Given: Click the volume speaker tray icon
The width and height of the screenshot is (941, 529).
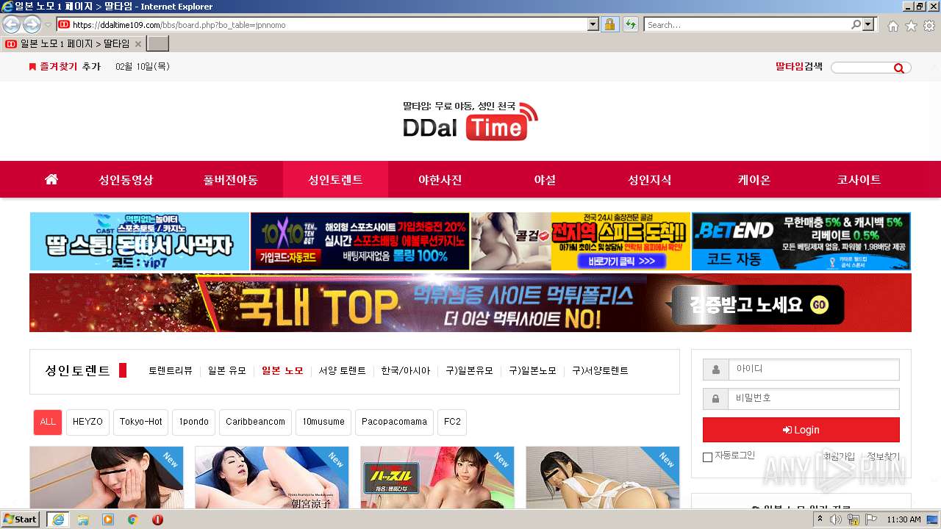Looking at the screenshot, I should [x=836, y=519].
